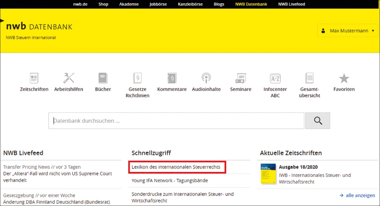The image size is (380, 206).
Task: Open Young IFA Network Tagungsbände link
Action: [170, 180]
